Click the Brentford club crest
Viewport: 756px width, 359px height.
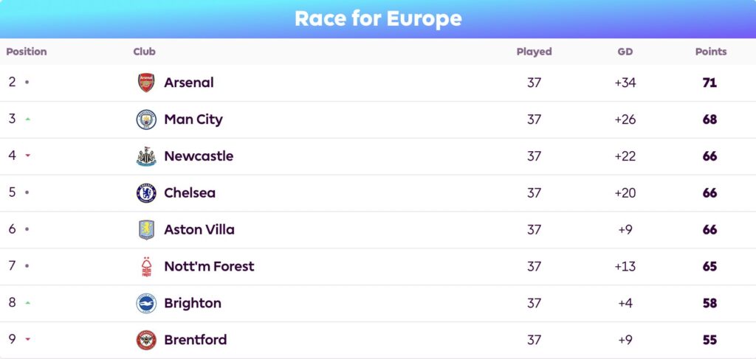pos(146,340)
